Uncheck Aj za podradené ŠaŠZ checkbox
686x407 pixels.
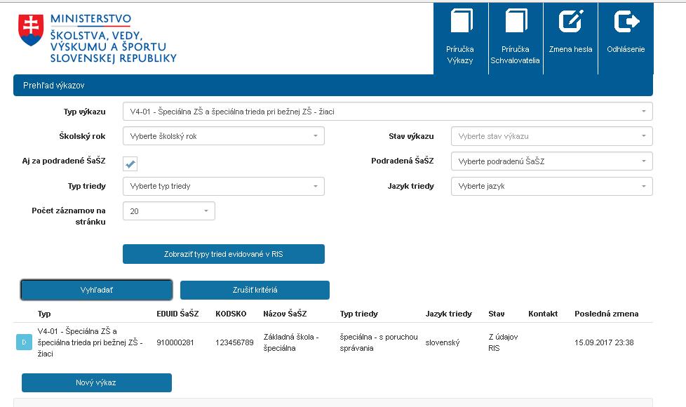130,164
